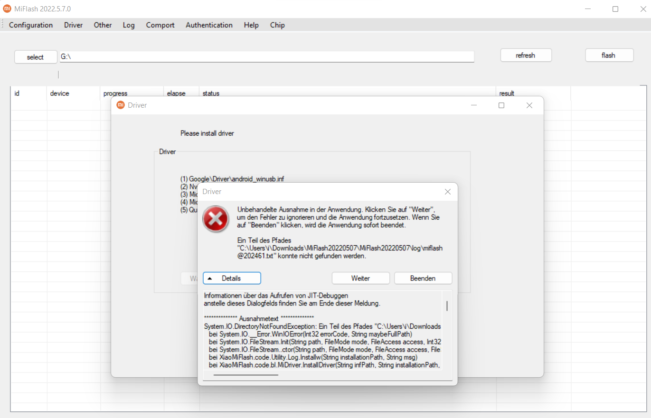Image resolution: width=651 pixels, height=418 pixels.
Task: Close the error dialog with X
Action: (x=447, y=192)
